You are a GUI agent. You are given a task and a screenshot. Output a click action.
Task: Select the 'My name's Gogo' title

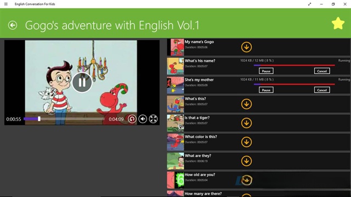point(199,42)
